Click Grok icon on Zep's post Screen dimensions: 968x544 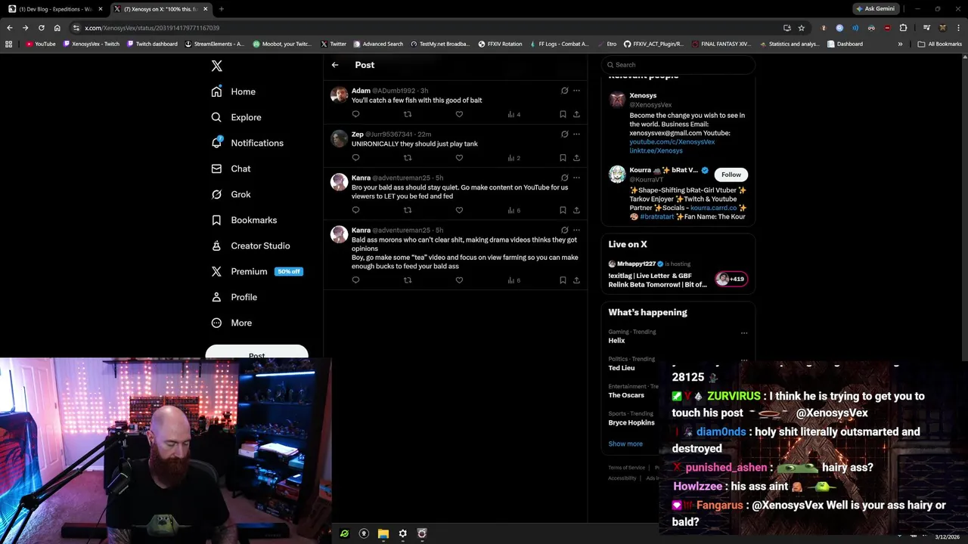(x=564, y=134)
